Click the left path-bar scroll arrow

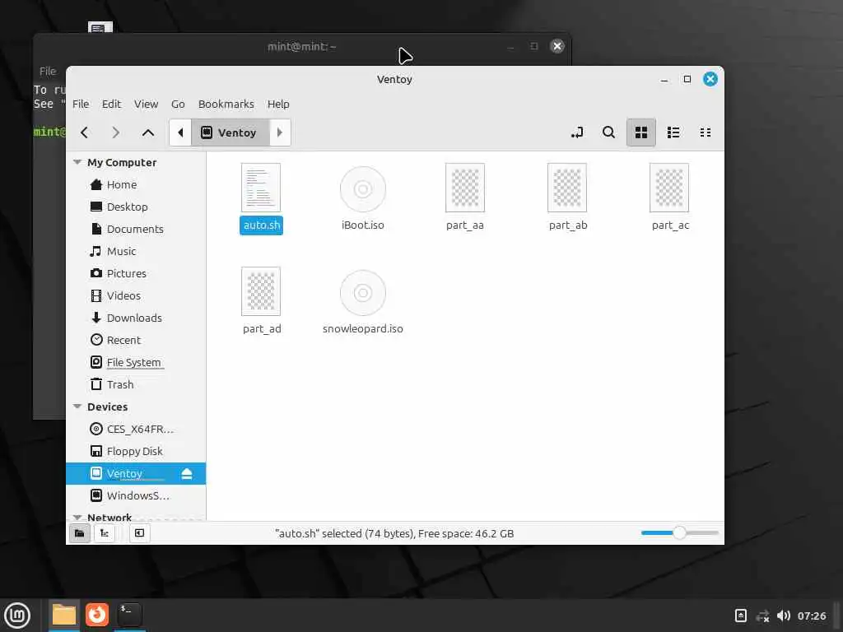180,132
